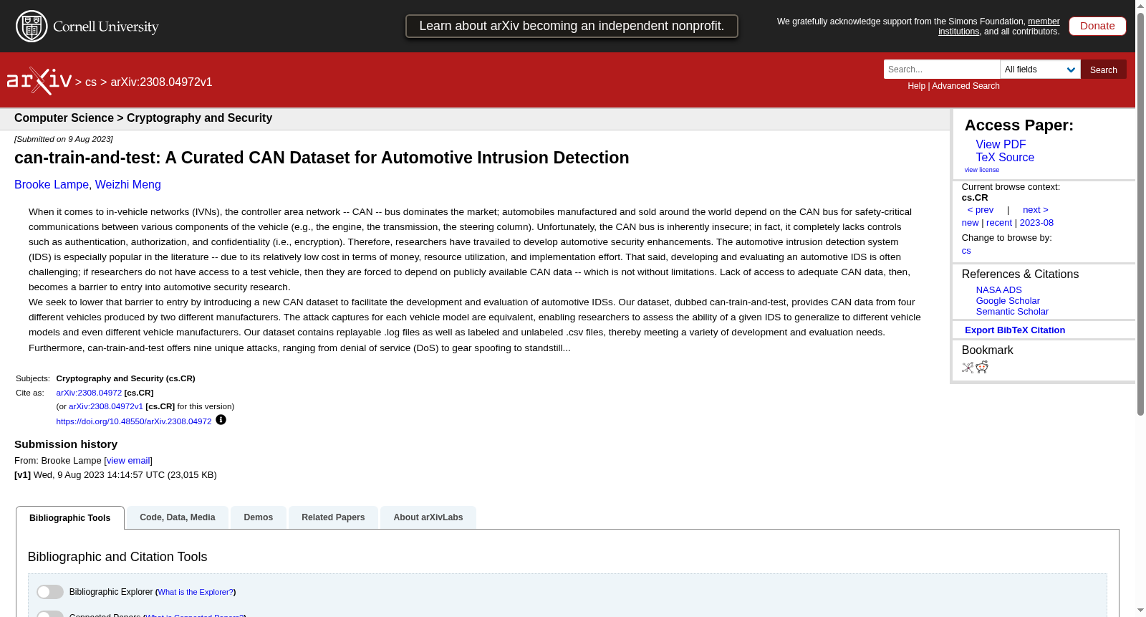Open the Semantic Scholar link
This screenshot has height=617, width=1146.
(x=1012, y=312)
